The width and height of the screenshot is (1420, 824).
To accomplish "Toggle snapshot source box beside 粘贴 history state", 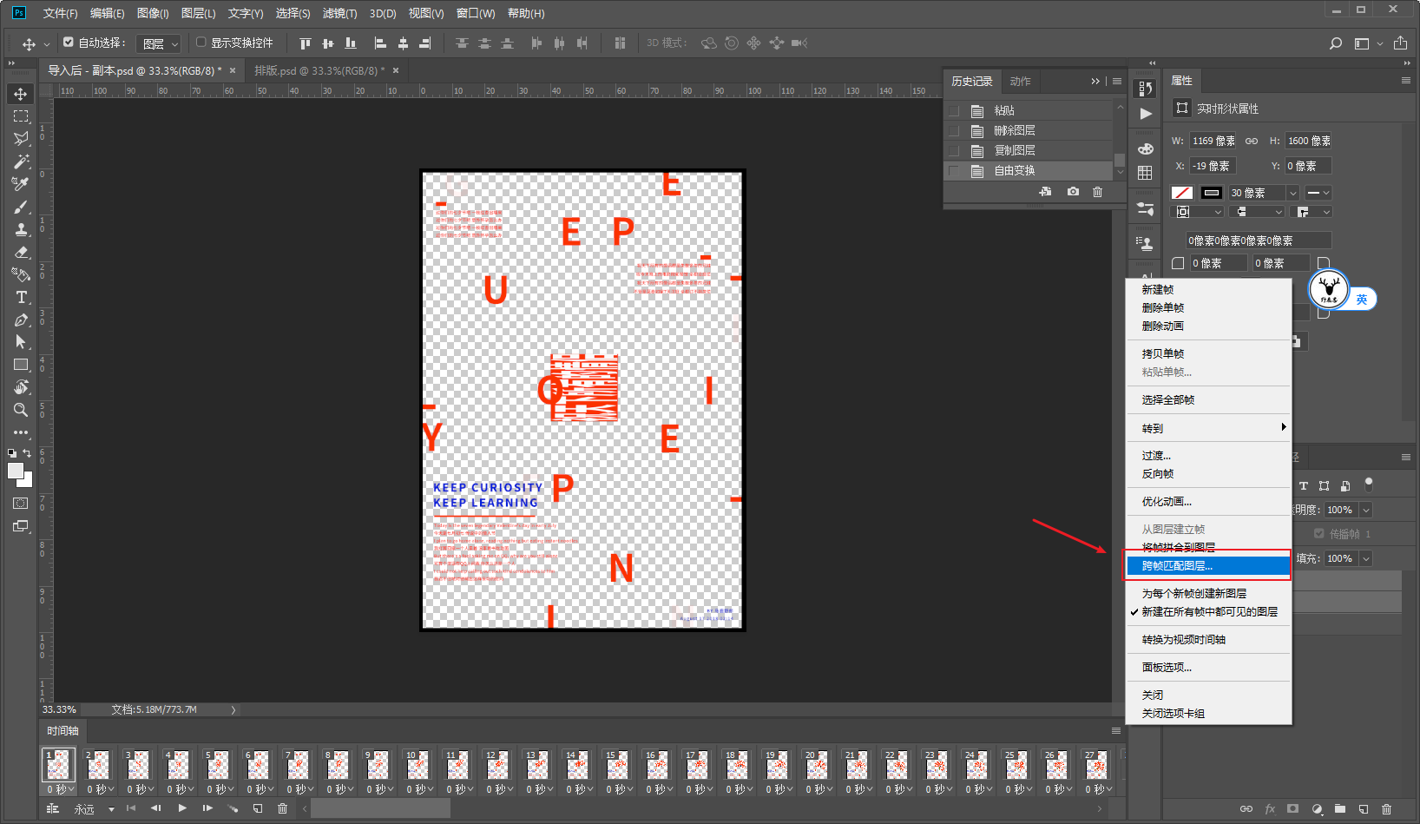I will pyautogui.click(x=954, y=110).
